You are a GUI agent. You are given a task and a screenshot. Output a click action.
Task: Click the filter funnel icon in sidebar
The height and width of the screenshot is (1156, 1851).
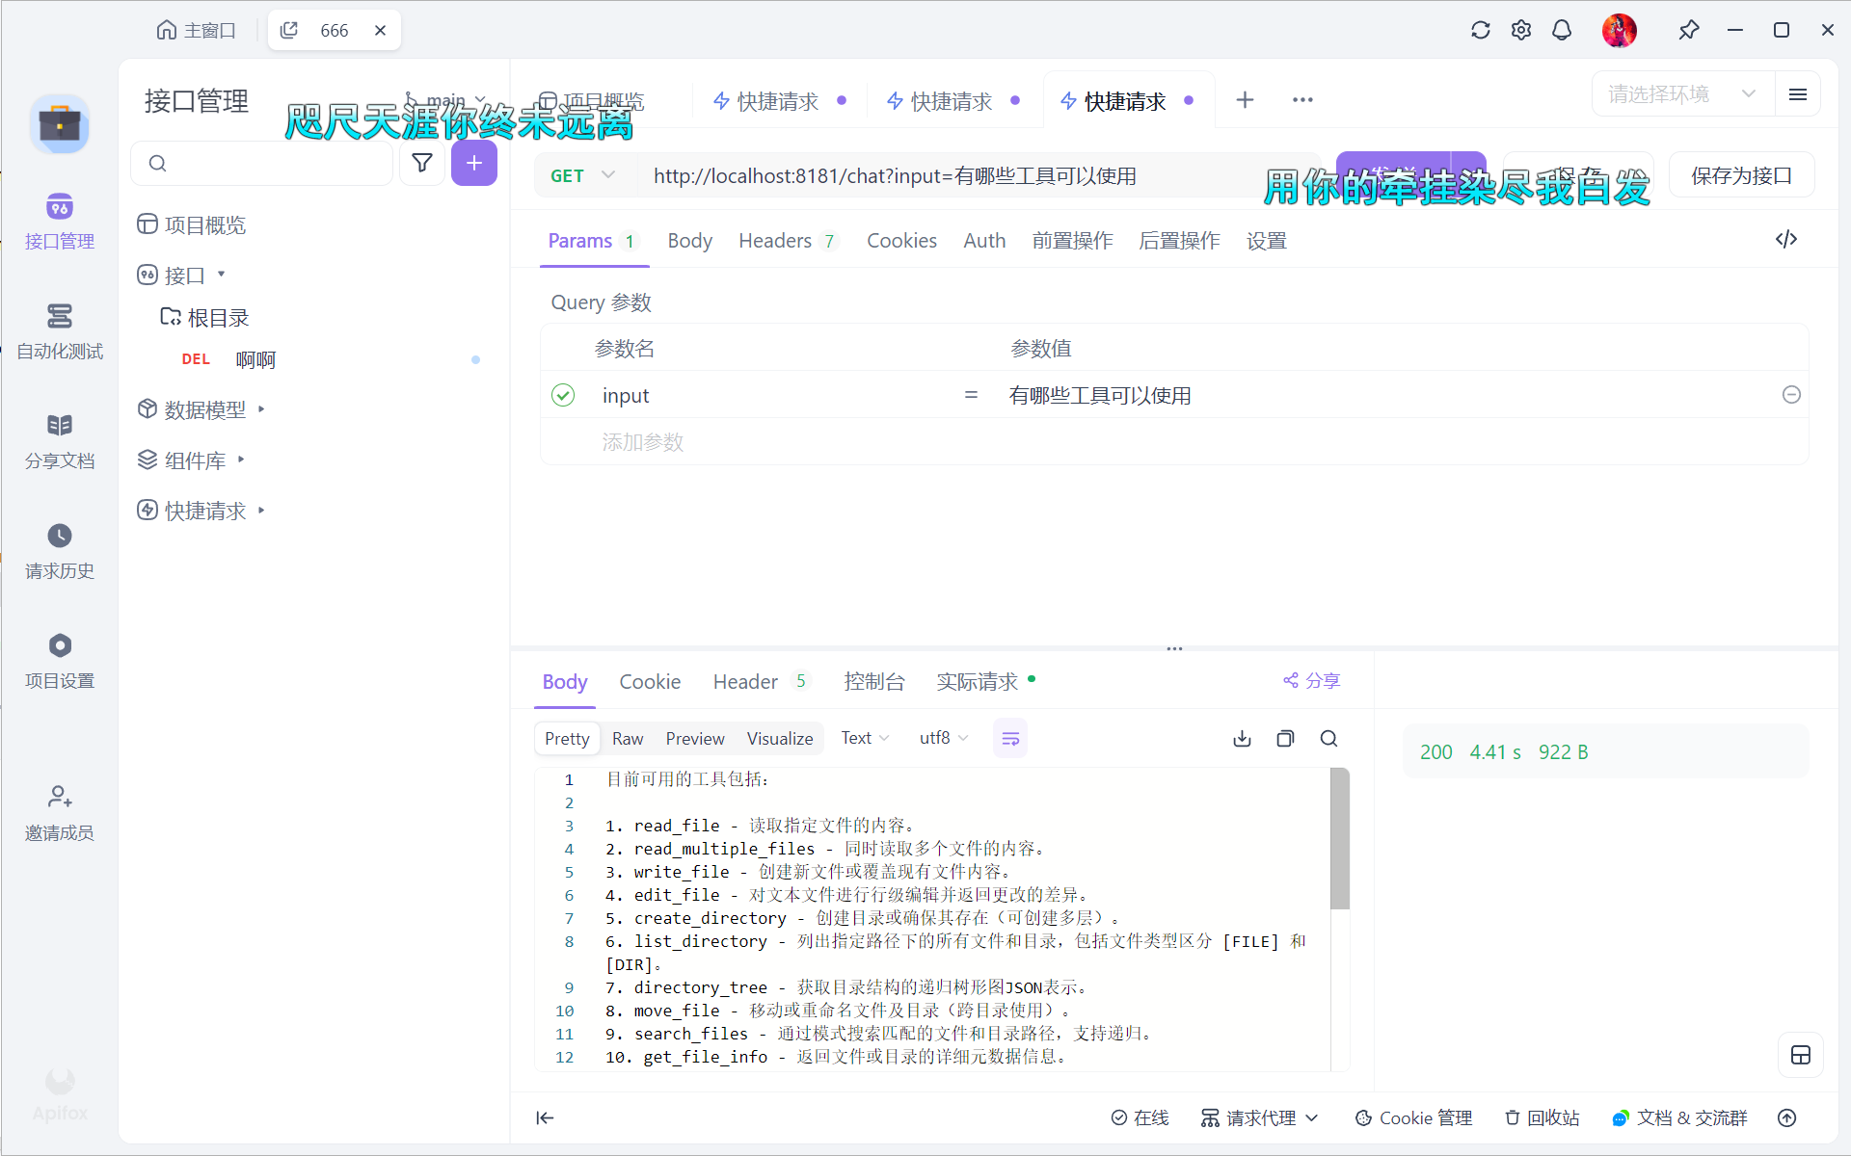click(422, 163)
